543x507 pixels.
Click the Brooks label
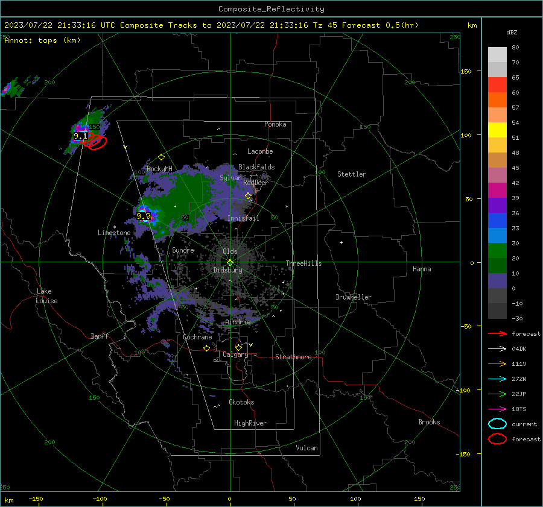(x=429, y=422)
